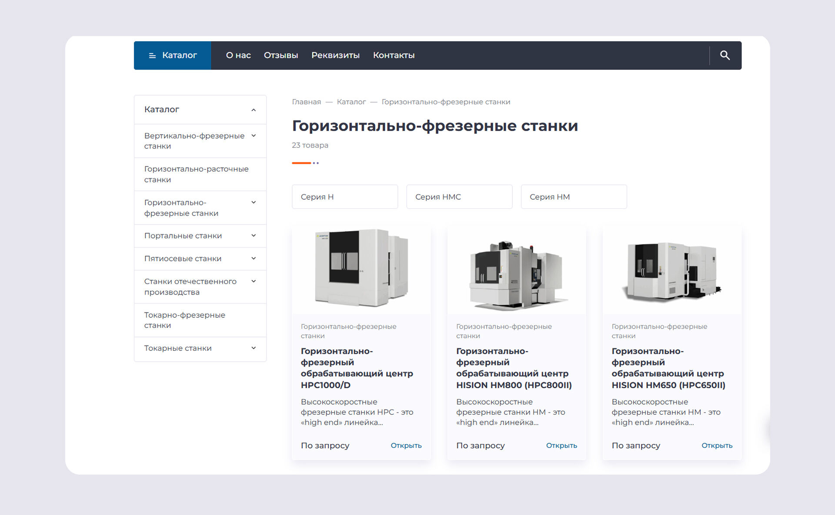
Task: Select the Серия HMC filter
Action: [459, 197]
